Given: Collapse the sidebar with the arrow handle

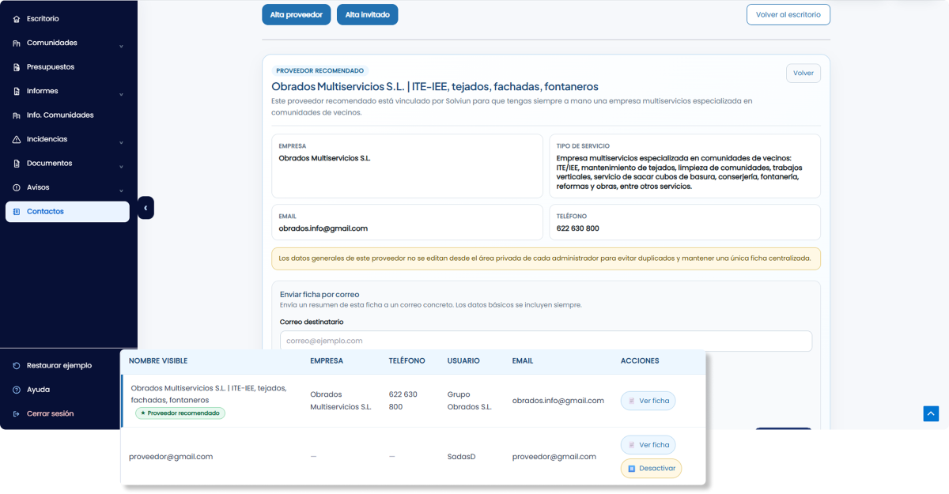Looking at the screenshot, I should click(x=146, y=208).
